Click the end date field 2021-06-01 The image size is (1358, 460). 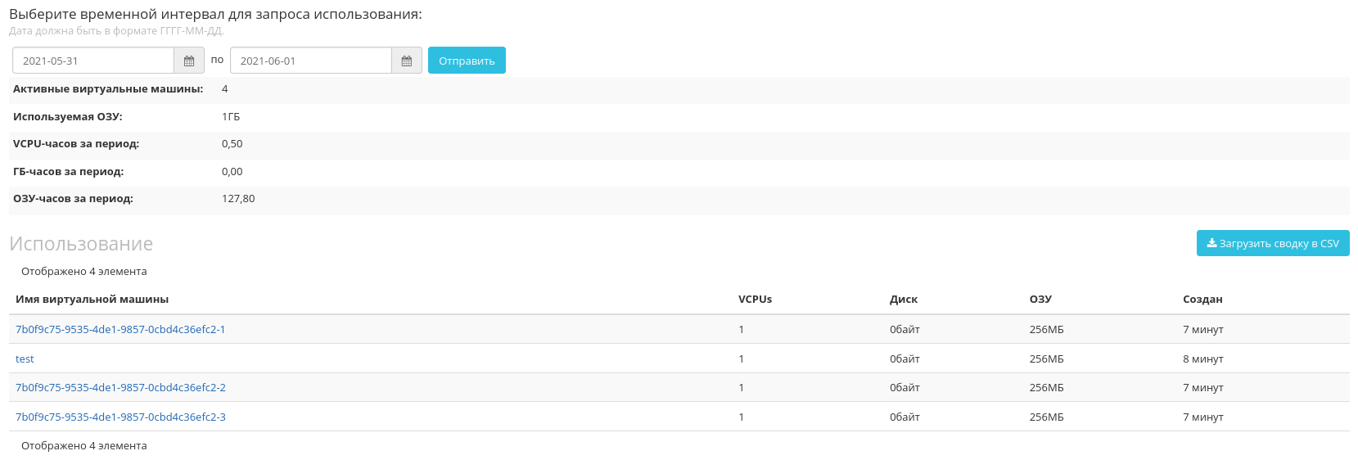pos(311,61)
